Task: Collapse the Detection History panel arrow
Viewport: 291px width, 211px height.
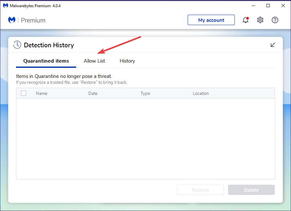Action: coord(273,45)
